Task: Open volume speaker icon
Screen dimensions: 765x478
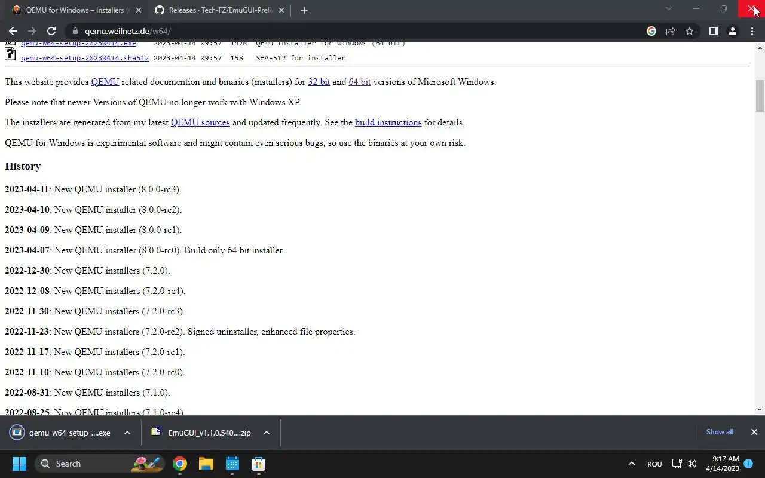Action: pyautogui.click(x=691, y=464)
